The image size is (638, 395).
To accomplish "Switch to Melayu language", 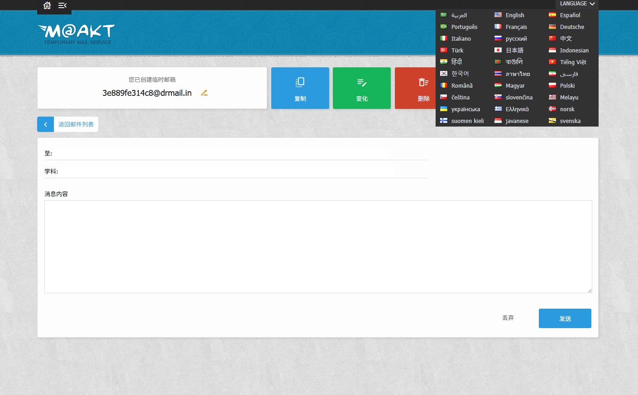I will [x=564, y=98].
